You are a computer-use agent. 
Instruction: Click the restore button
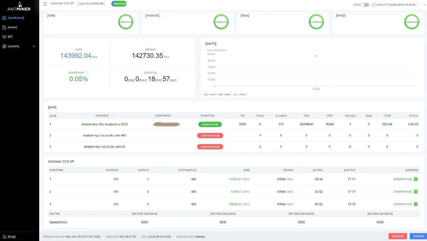pyautogui.click(x=398, y=236)
